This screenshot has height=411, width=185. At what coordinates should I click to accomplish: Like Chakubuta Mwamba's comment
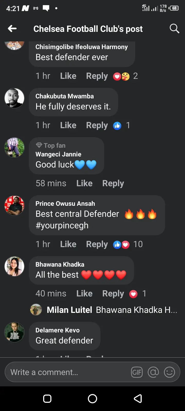tap(68, 125)
